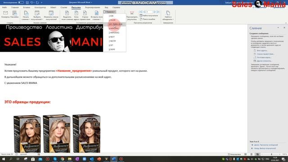The width and height of the screenshot is (288, 162).
Task: Click the Save icon in title bar
Action: click(27, 3)
